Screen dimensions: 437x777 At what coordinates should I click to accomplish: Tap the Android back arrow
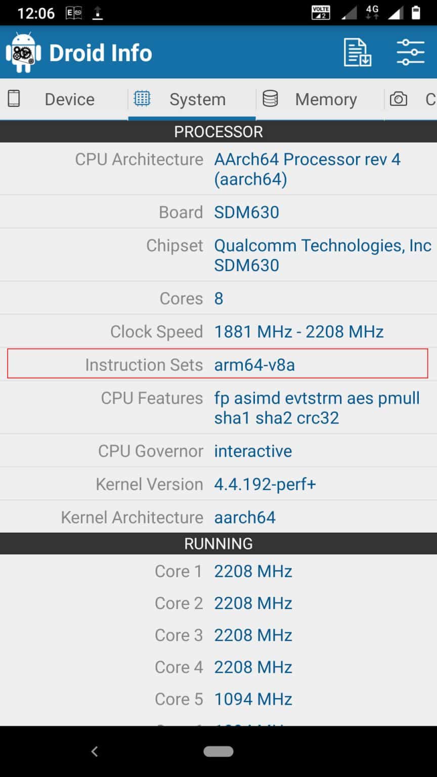(95, 752)
